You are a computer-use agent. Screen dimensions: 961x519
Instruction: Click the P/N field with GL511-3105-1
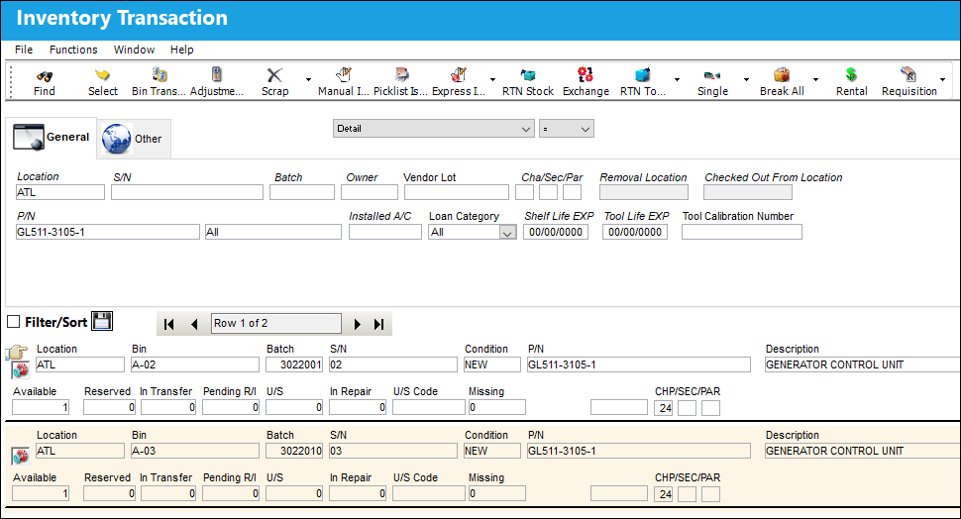pyautogui.click(x=108, y=232)
